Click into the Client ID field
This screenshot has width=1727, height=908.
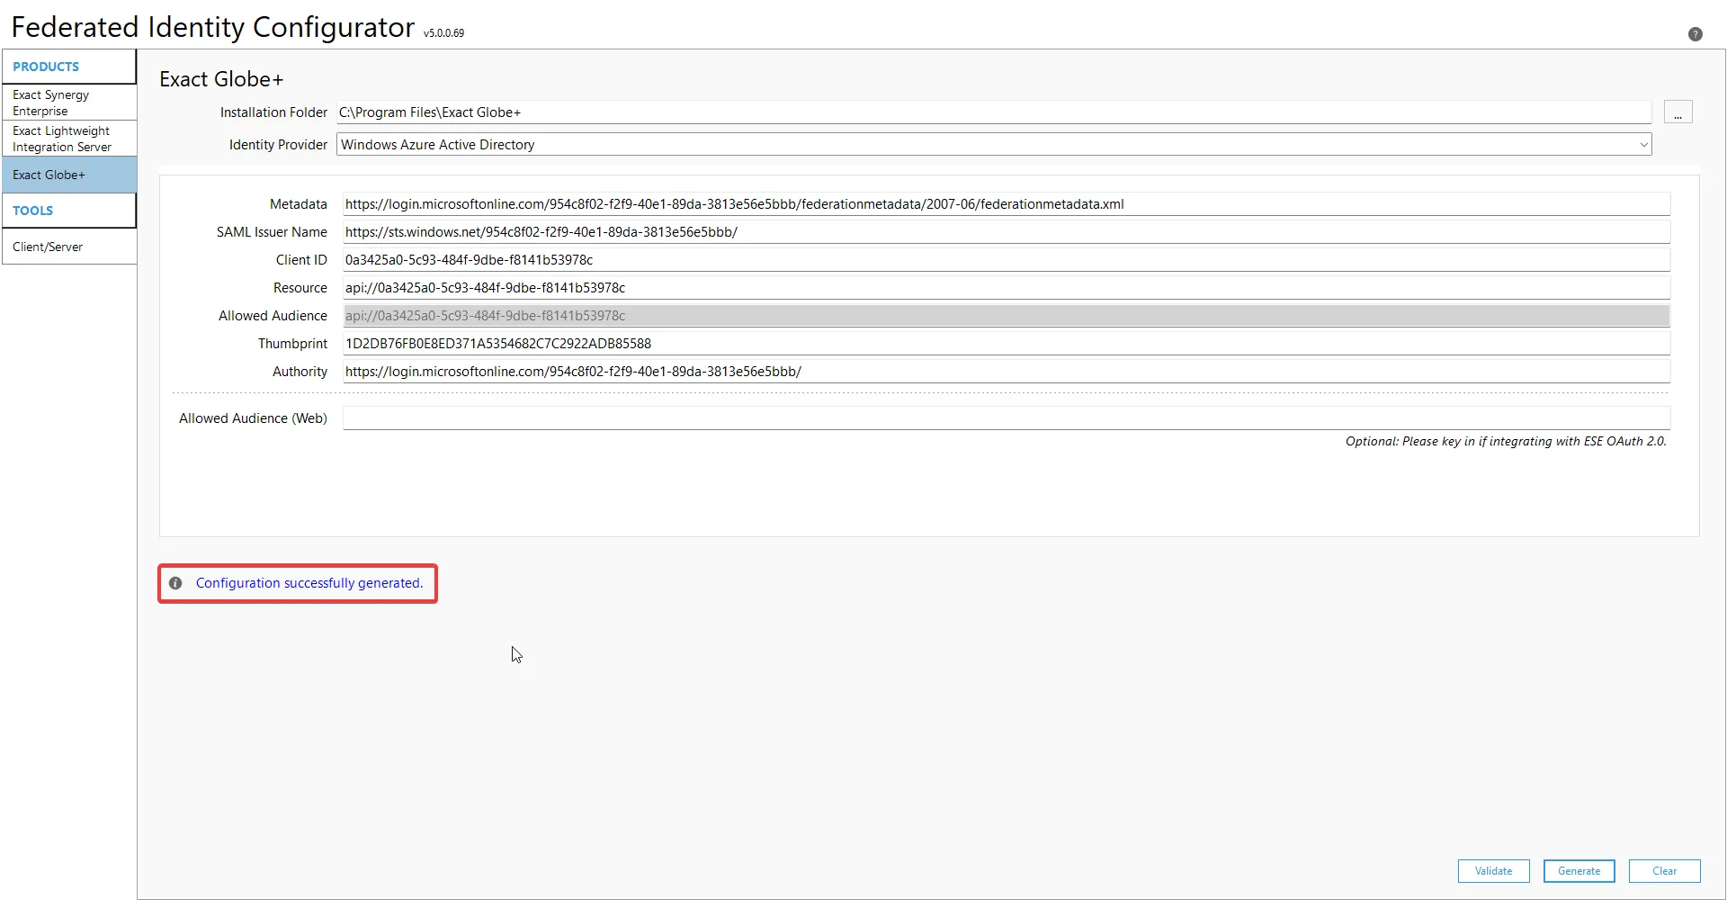coord(1006,260)
